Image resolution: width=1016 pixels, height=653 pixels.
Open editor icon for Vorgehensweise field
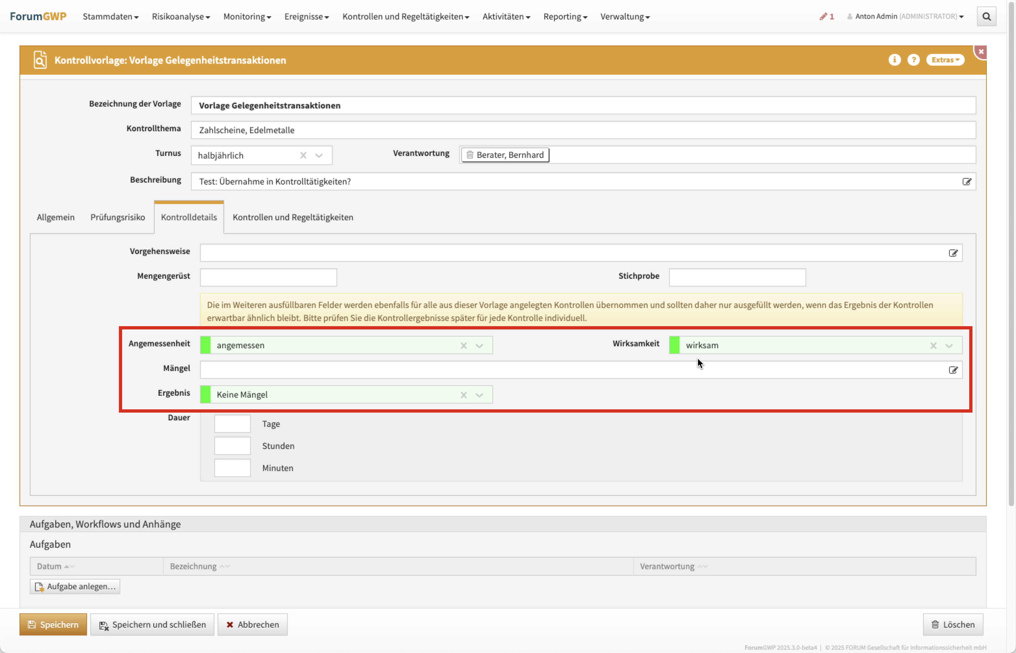click(953, 253)
